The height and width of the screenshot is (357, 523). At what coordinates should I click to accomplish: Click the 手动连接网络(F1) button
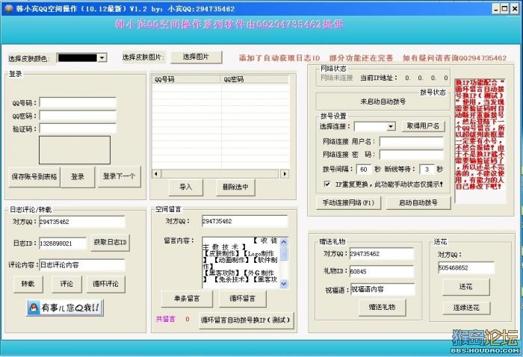(x=348, y=202)
